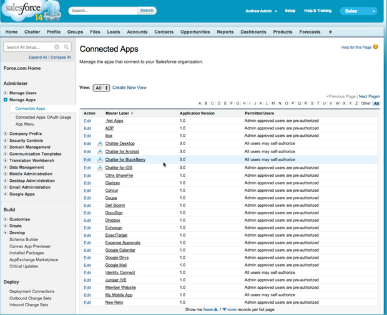
Task: Click the info icon in Setup search
Action: 57,47
